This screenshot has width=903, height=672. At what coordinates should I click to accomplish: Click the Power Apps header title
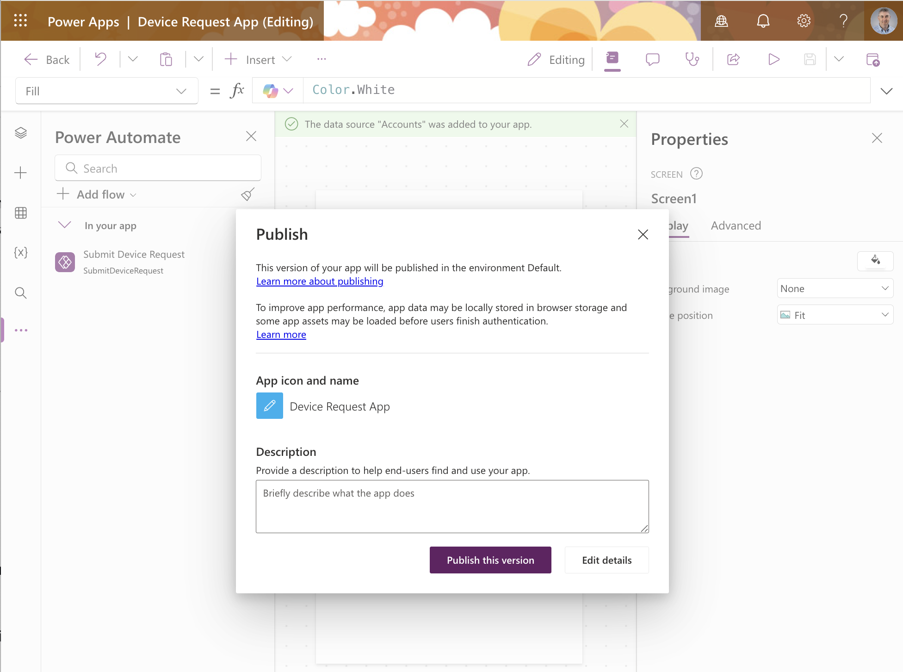83,22
